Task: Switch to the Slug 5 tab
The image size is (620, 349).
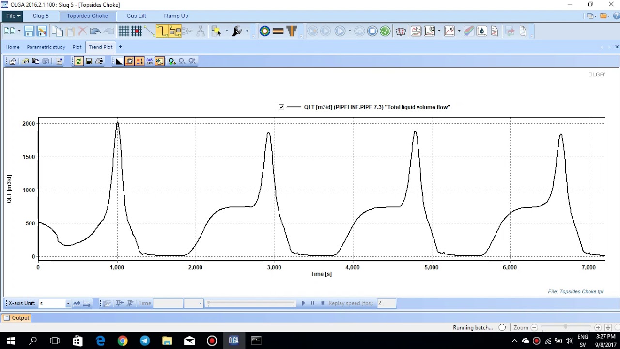Action: [41, 16]
